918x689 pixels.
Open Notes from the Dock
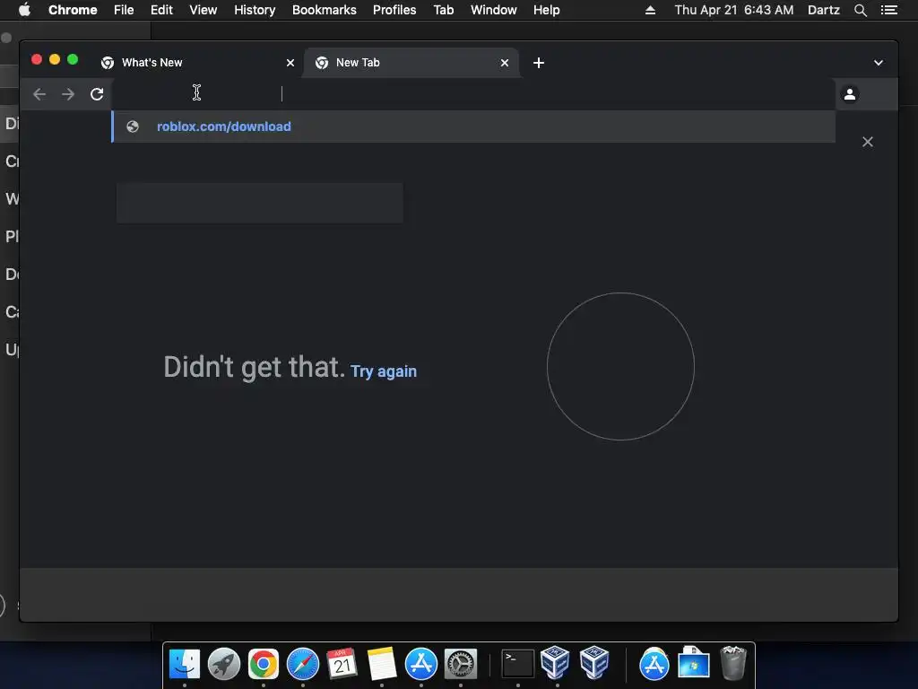click(382, 665)
